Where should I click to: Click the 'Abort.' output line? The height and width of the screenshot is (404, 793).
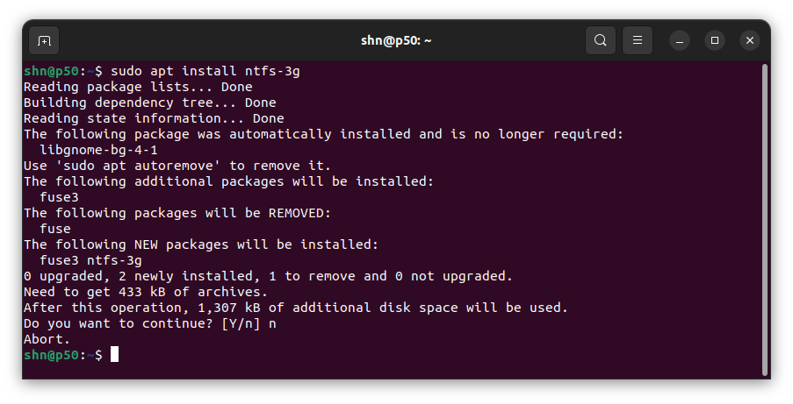tap(47, 339)
